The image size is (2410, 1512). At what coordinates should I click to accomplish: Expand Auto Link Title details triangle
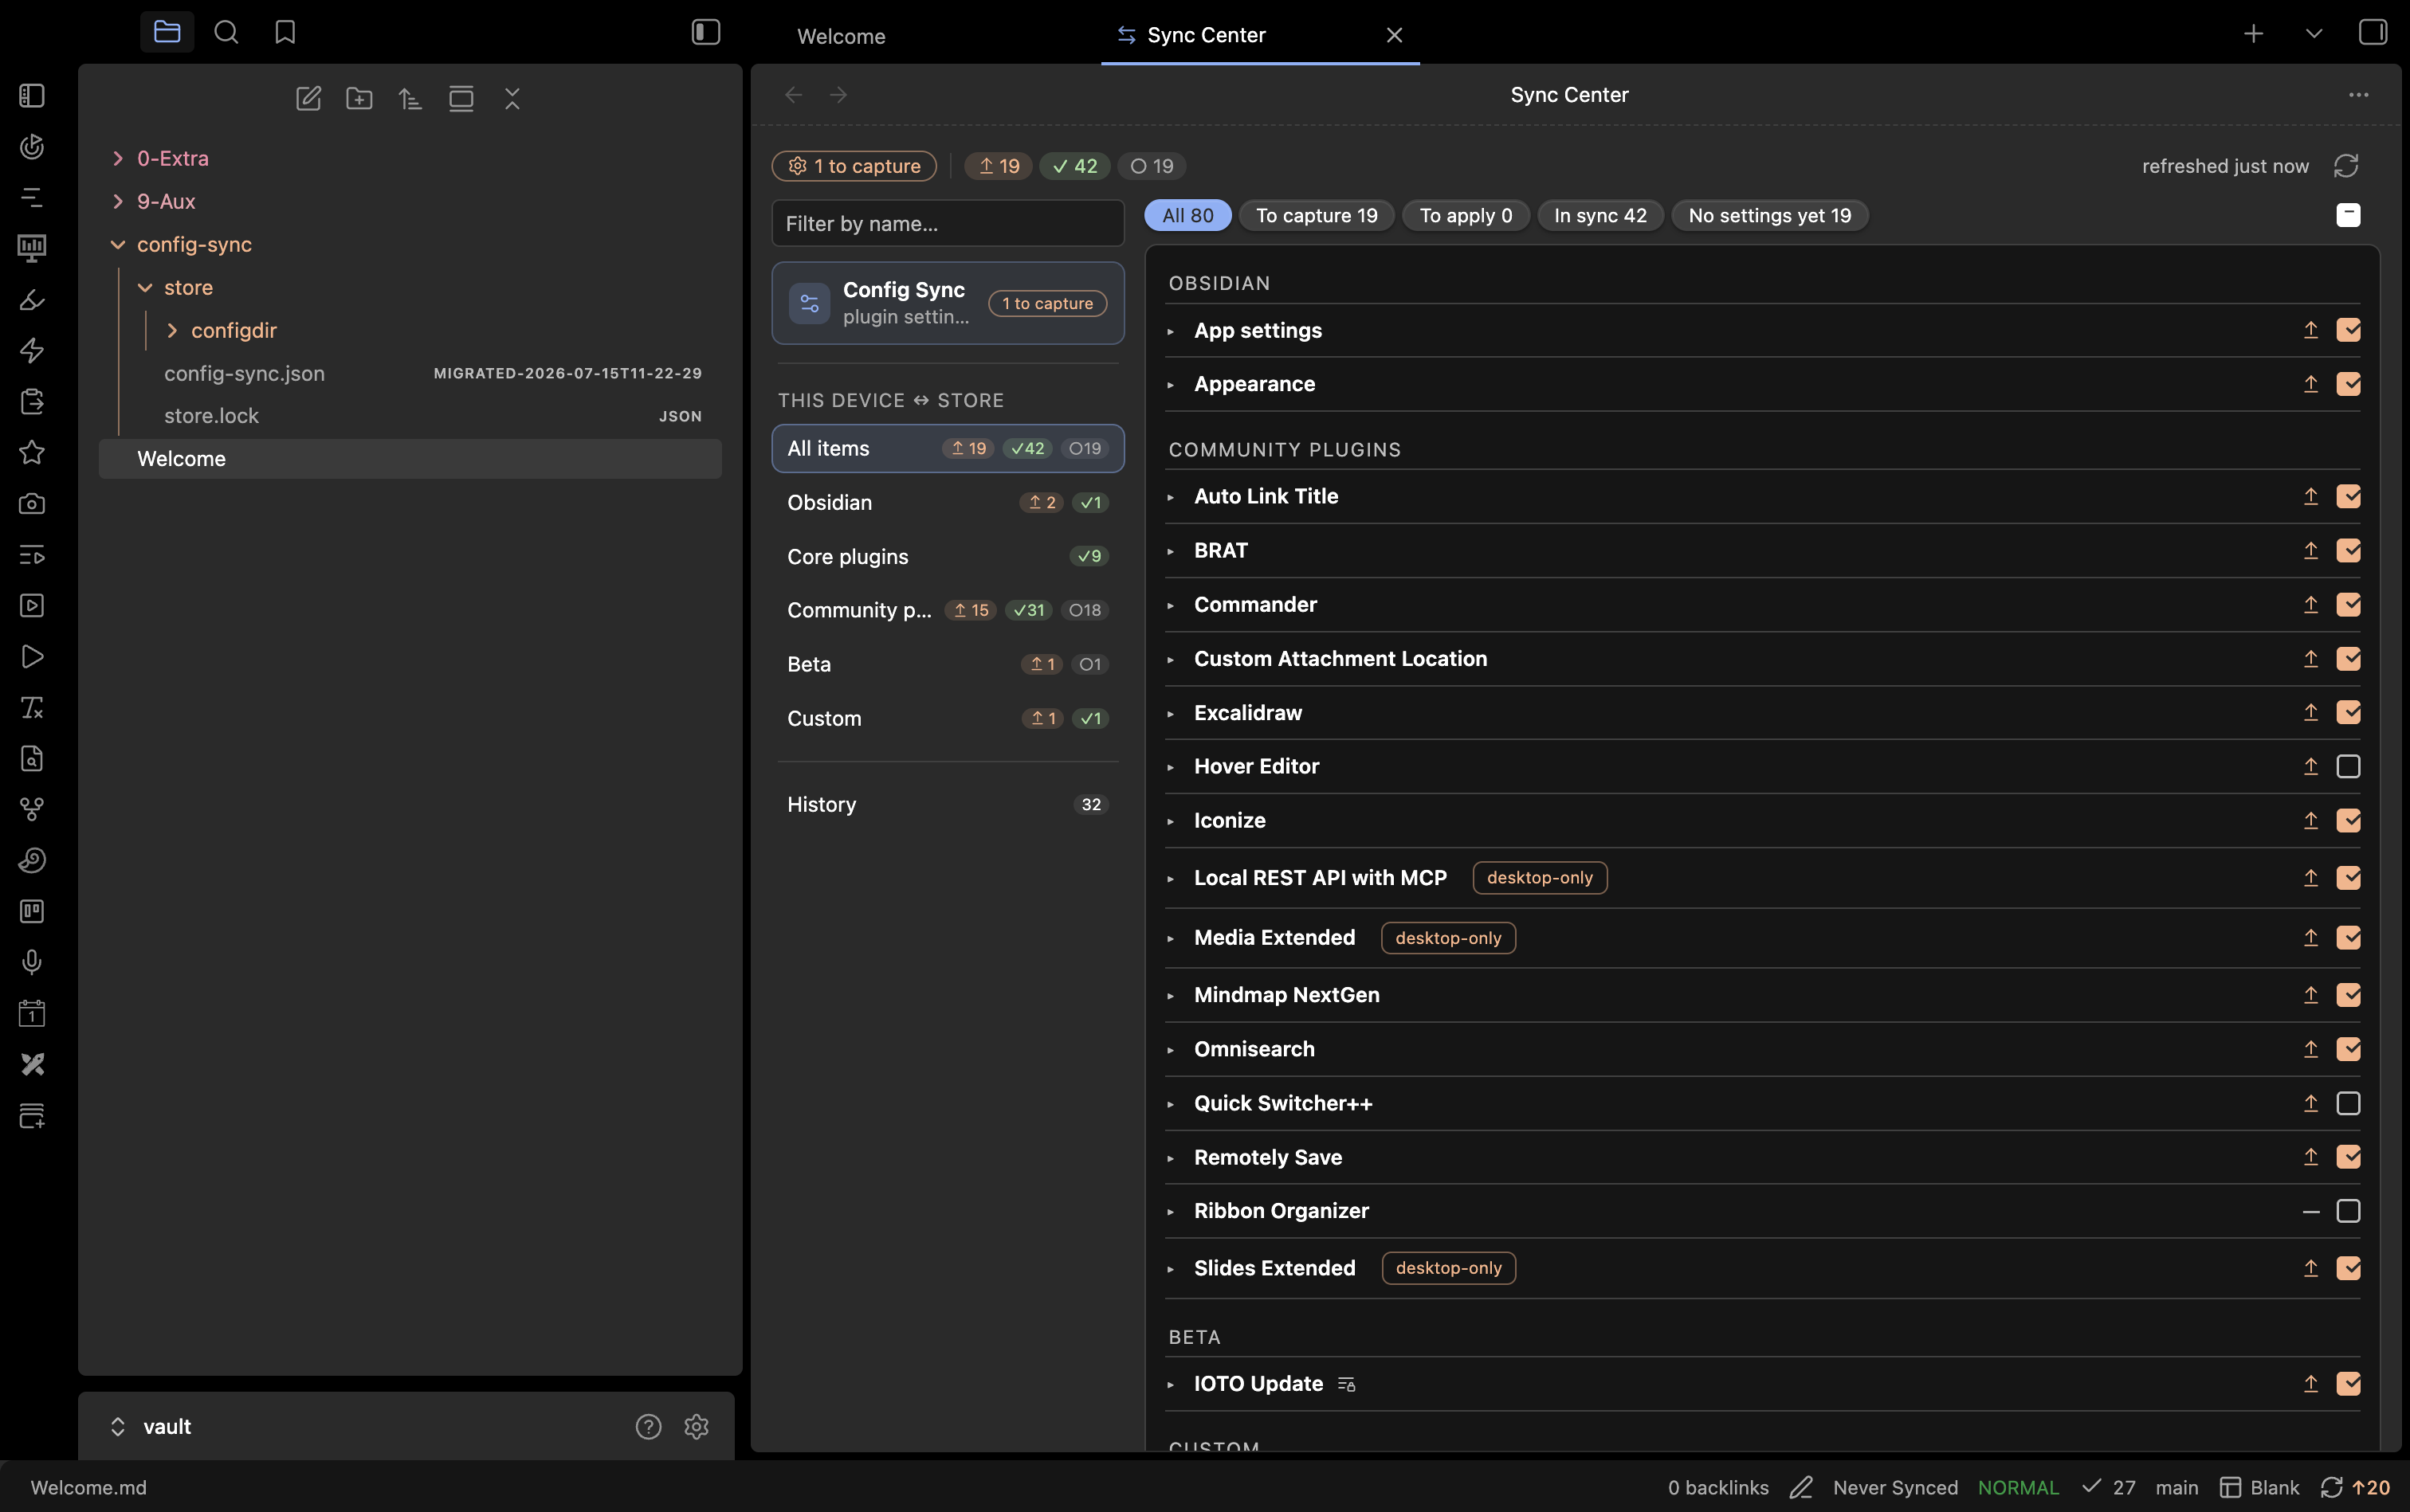(x=1171, y=497)
